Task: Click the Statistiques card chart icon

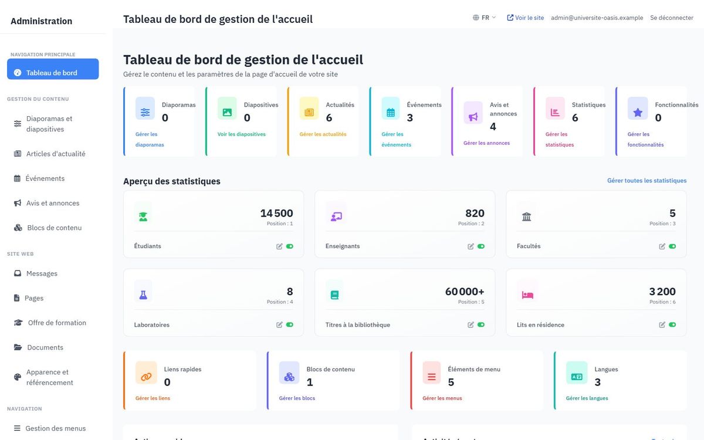Action: click(x=555, y=112)
